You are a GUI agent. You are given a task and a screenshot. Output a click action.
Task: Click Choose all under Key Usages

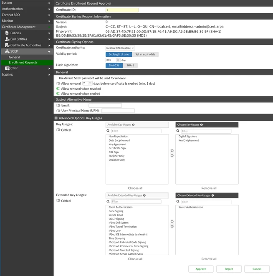(x=135, y=188)
